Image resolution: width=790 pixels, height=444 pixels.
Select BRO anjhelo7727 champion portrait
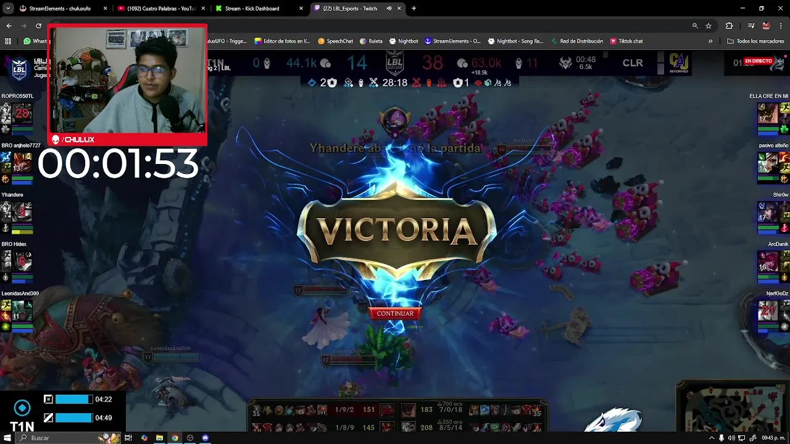click(x=22, y=162)
